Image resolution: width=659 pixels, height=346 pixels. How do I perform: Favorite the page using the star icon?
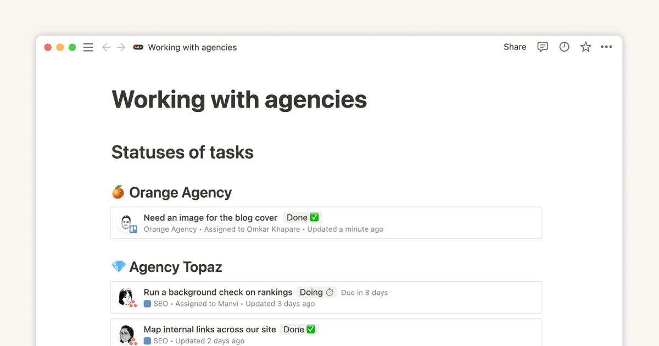(x=585, y=47)
